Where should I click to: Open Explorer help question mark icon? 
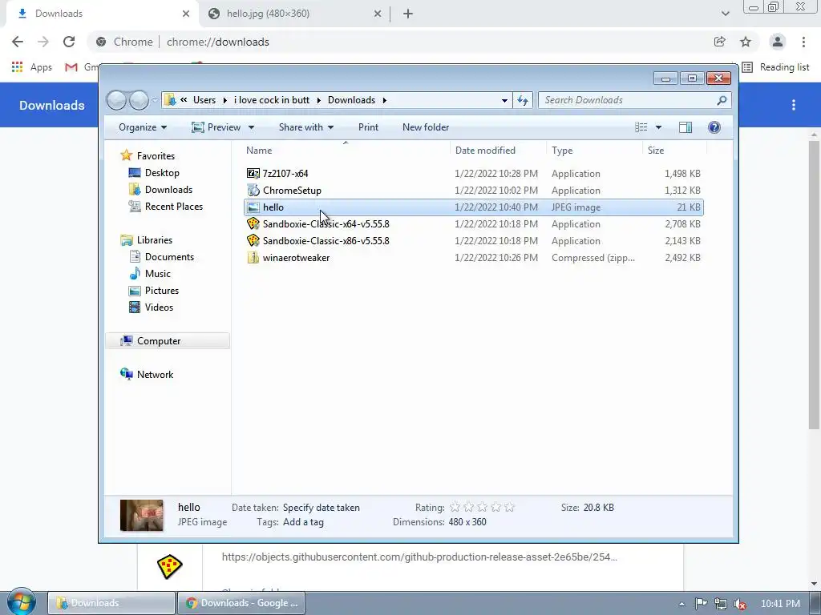[x=714, y=127]
